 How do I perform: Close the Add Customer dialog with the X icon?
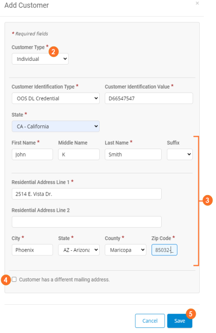click(197, 3)
